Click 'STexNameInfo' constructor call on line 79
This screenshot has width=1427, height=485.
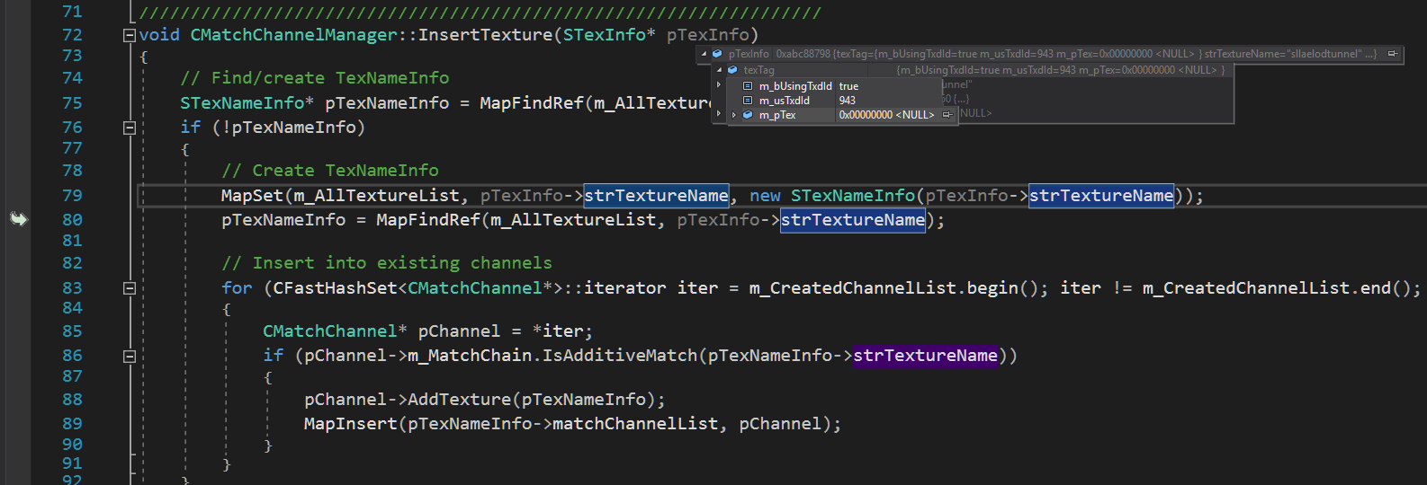pos(853,196)
